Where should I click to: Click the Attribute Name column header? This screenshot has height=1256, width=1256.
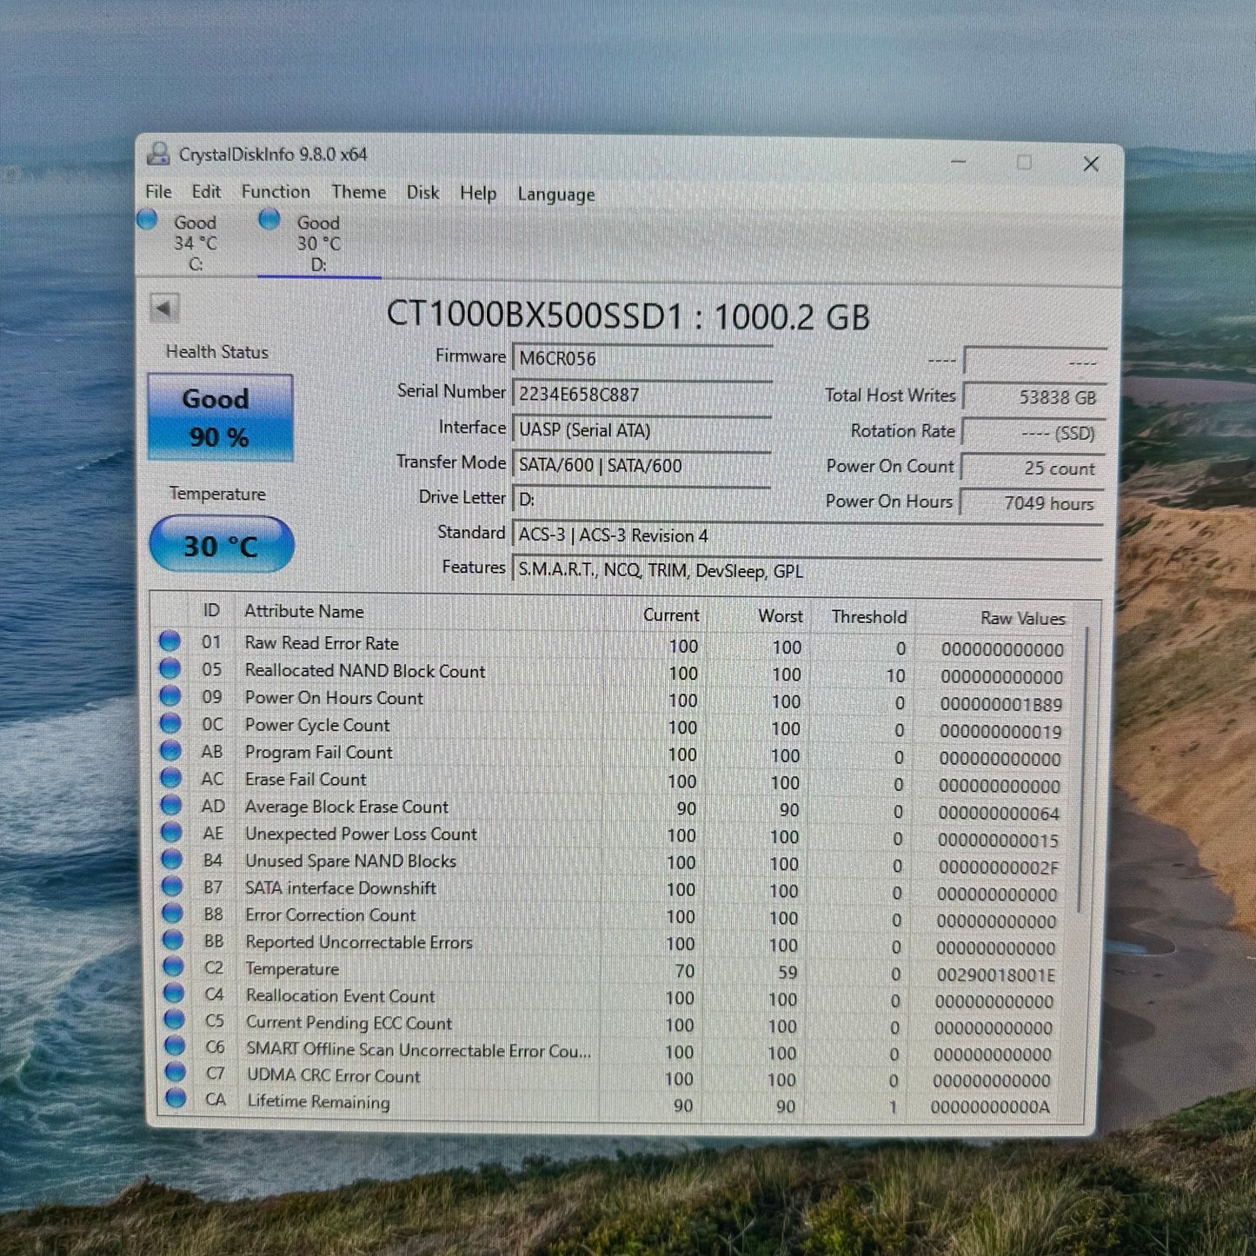click(x=304, y=611)
